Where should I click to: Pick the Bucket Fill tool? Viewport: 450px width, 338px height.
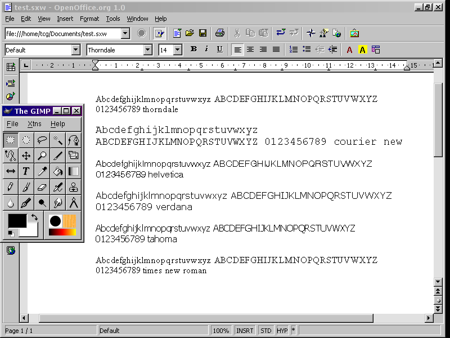click(58, 172)
